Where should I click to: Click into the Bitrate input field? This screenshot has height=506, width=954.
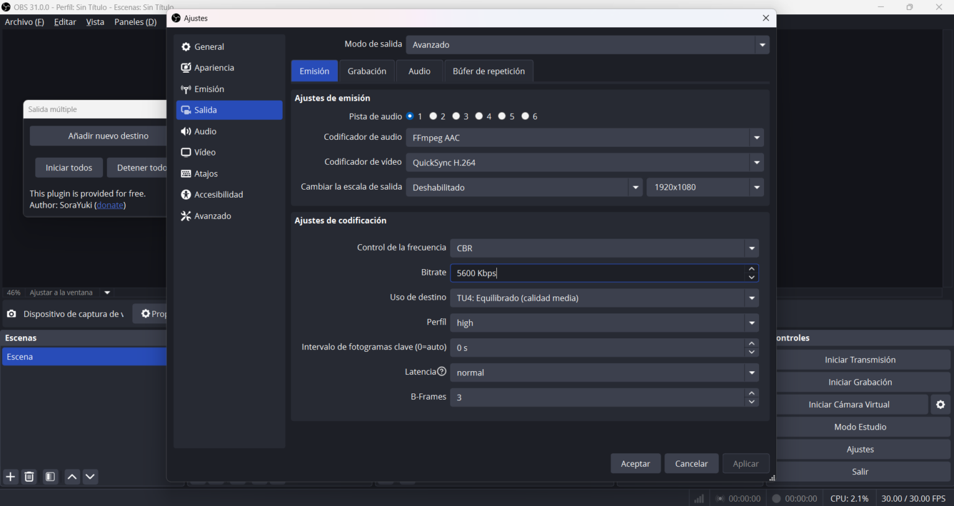click(596, 273)
